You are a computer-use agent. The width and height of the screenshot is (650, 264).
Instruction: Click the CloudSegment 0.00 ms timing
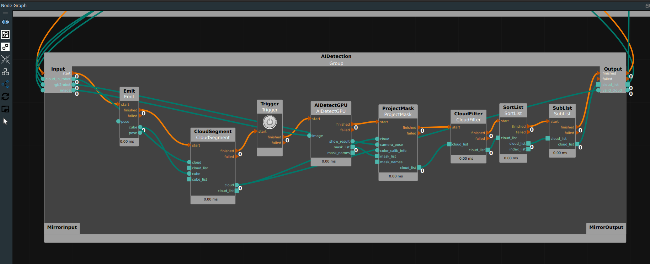click(x=211, y=199)
